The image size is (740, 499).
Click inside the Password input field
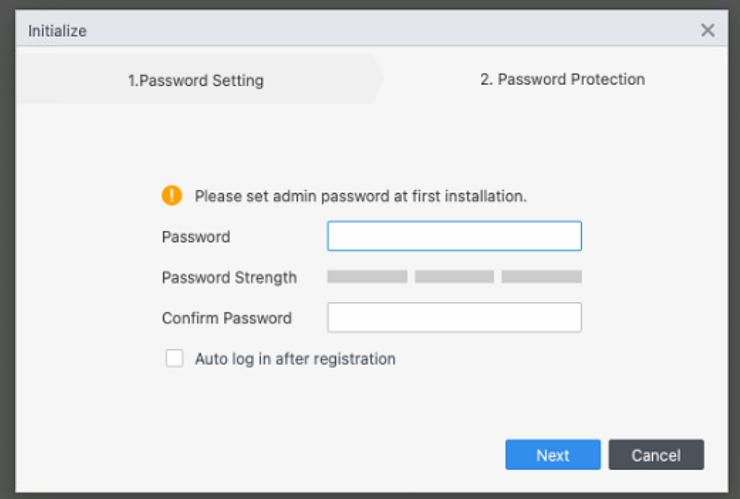[x=454, y=236]
